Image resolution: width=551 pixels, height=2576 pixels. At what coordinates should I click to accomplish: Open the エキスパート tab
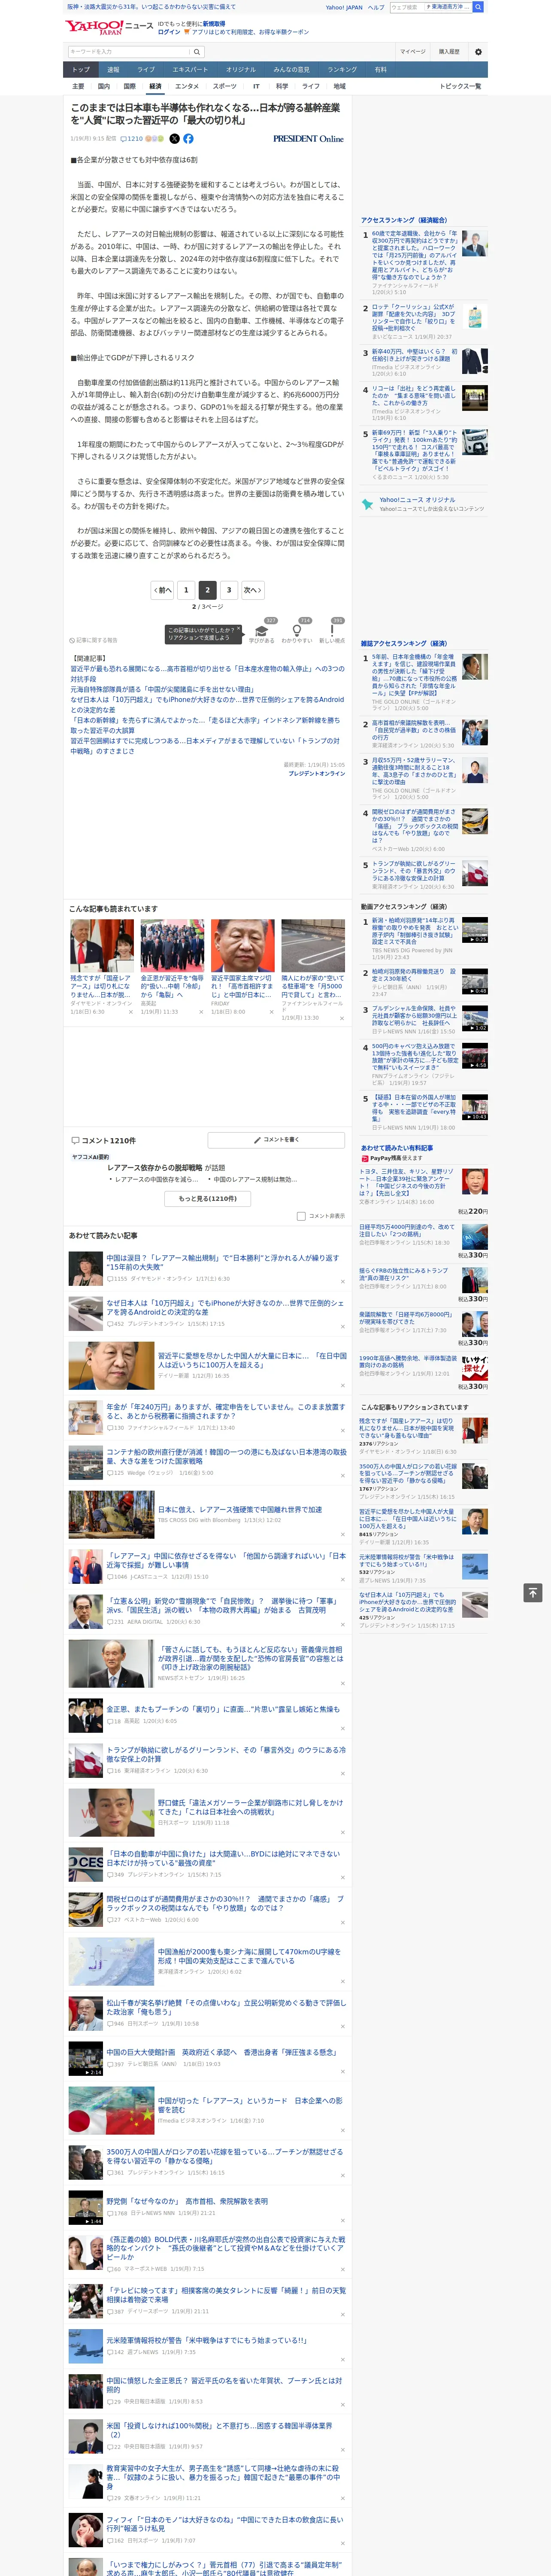coord(190,70)
